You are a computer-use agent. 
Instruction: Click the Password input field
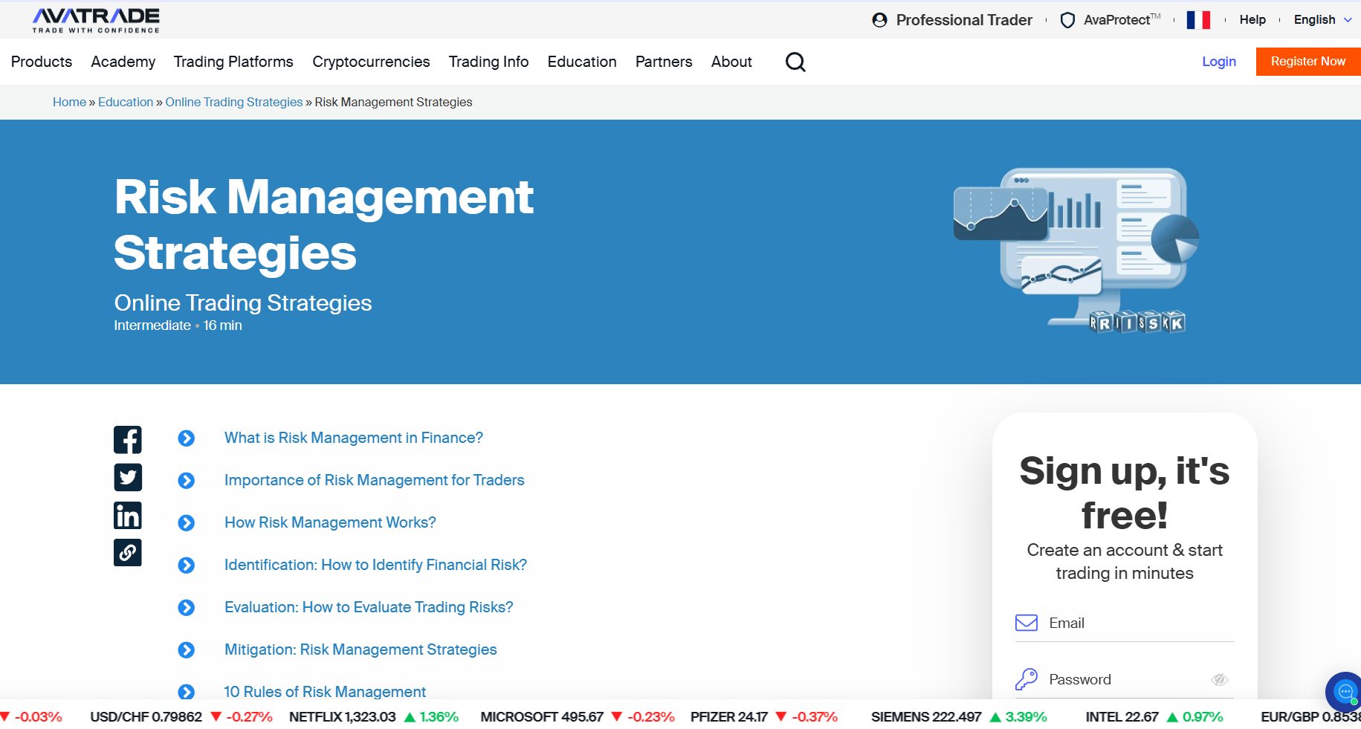pyautogui.click(x=1125, y=679)
